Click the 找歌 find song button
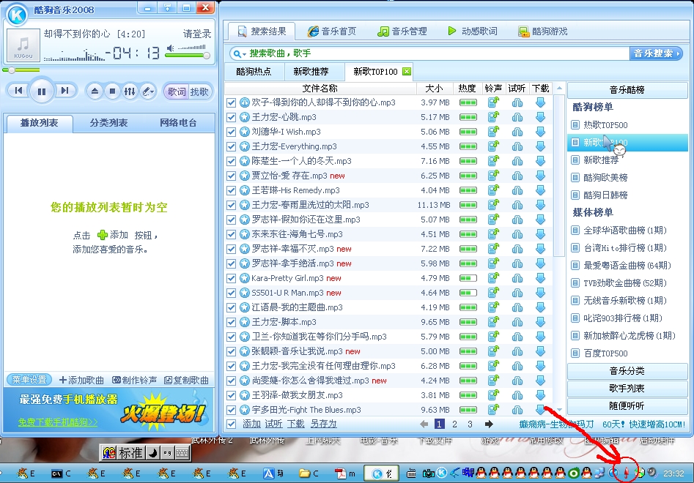The image size is (694, 483). [x=199, y=91]
